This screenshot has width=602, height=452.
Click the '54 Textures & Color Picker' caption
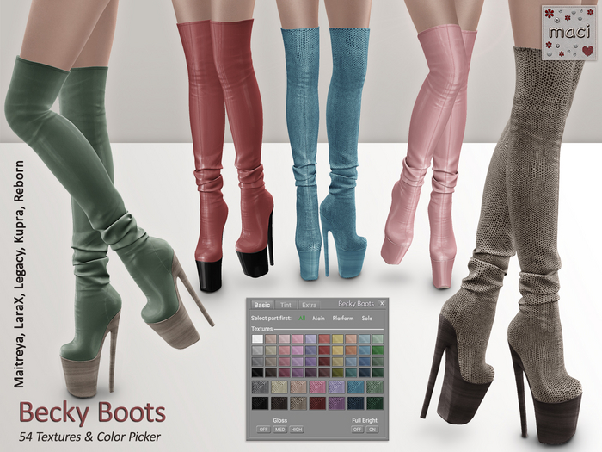point(89,437)
